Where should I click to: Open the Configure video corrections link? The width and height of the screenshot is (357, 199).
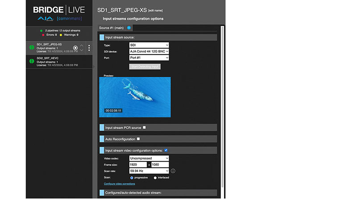(x=119, y=184)
